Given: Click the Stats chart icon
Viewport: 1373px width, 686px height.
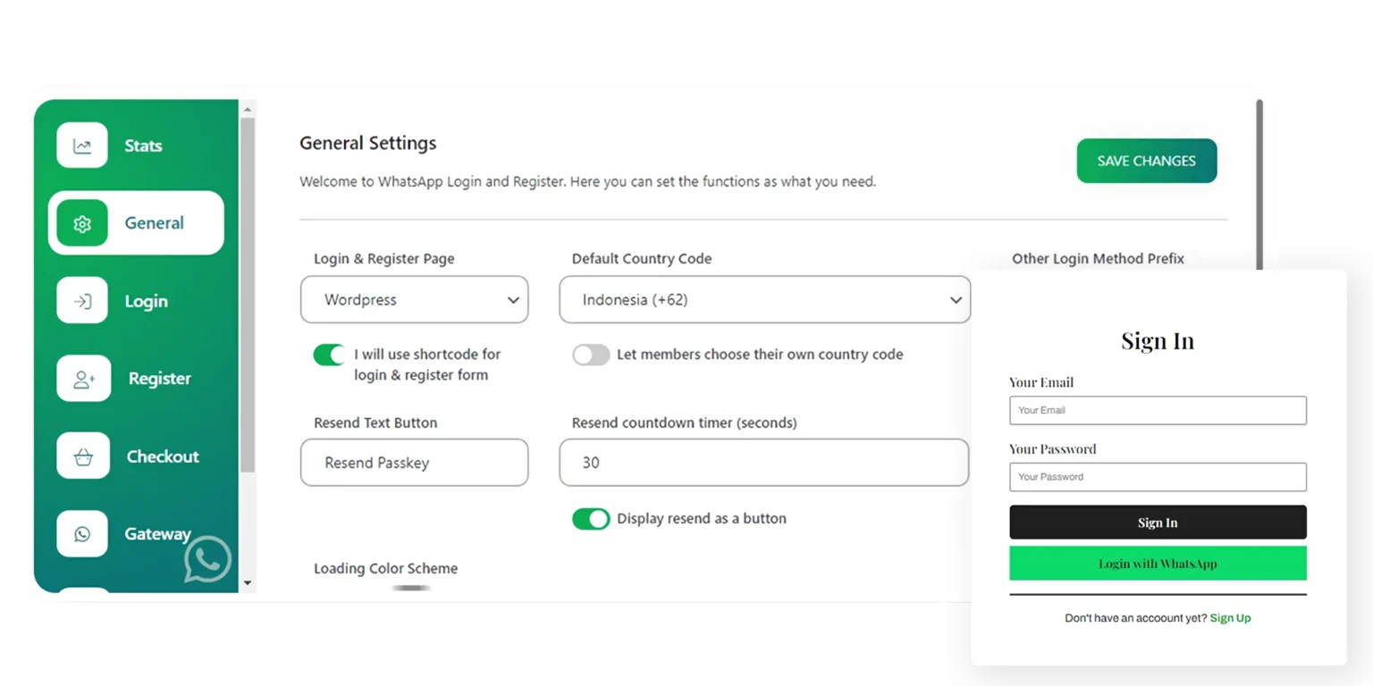Looking at the screenshot, I should [x=82, y=146].
